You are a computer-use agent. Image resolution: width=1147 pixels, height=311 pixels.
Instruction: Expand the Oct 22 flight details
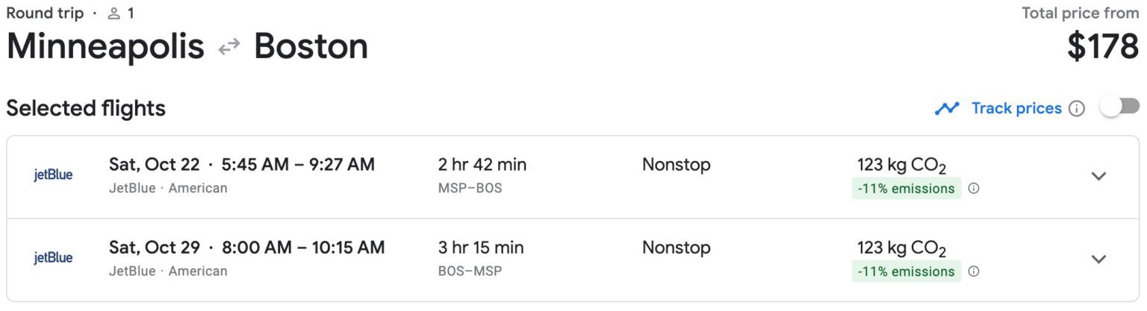1098,176
